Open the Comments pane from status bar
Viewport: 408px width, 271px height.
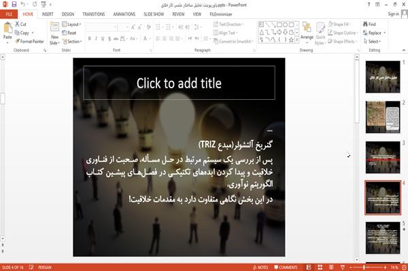286,268
